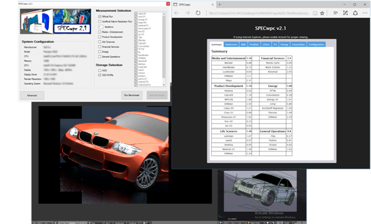
Task: Click the workload list scrollbar down arrow
Action: coord(164,84)
